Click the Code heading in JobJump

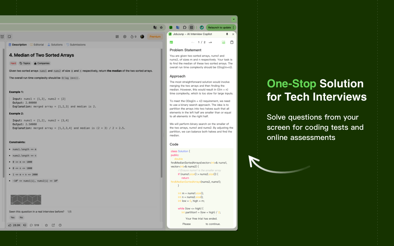pyautogui.click(x=174, y=144)
